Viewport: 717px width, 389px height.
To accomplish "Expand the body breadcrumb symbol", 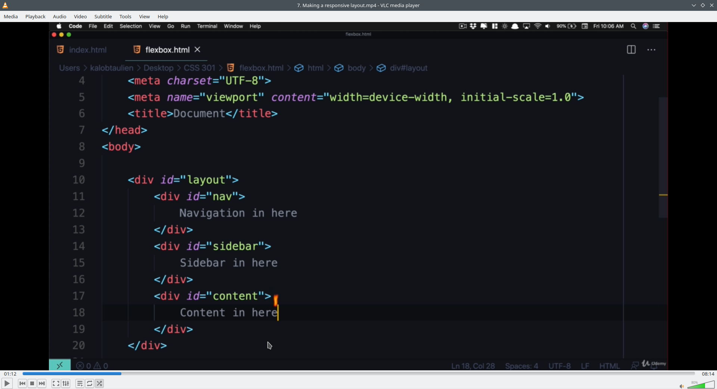I will (x=356, y=68).
